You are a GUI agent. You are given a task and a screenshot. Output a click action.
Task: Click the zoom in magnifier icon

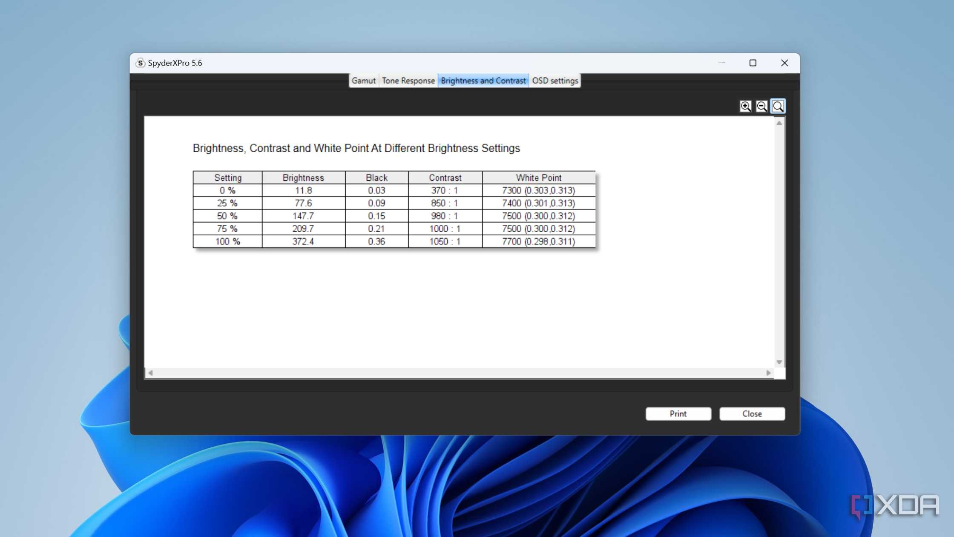[x=745, y=106]
